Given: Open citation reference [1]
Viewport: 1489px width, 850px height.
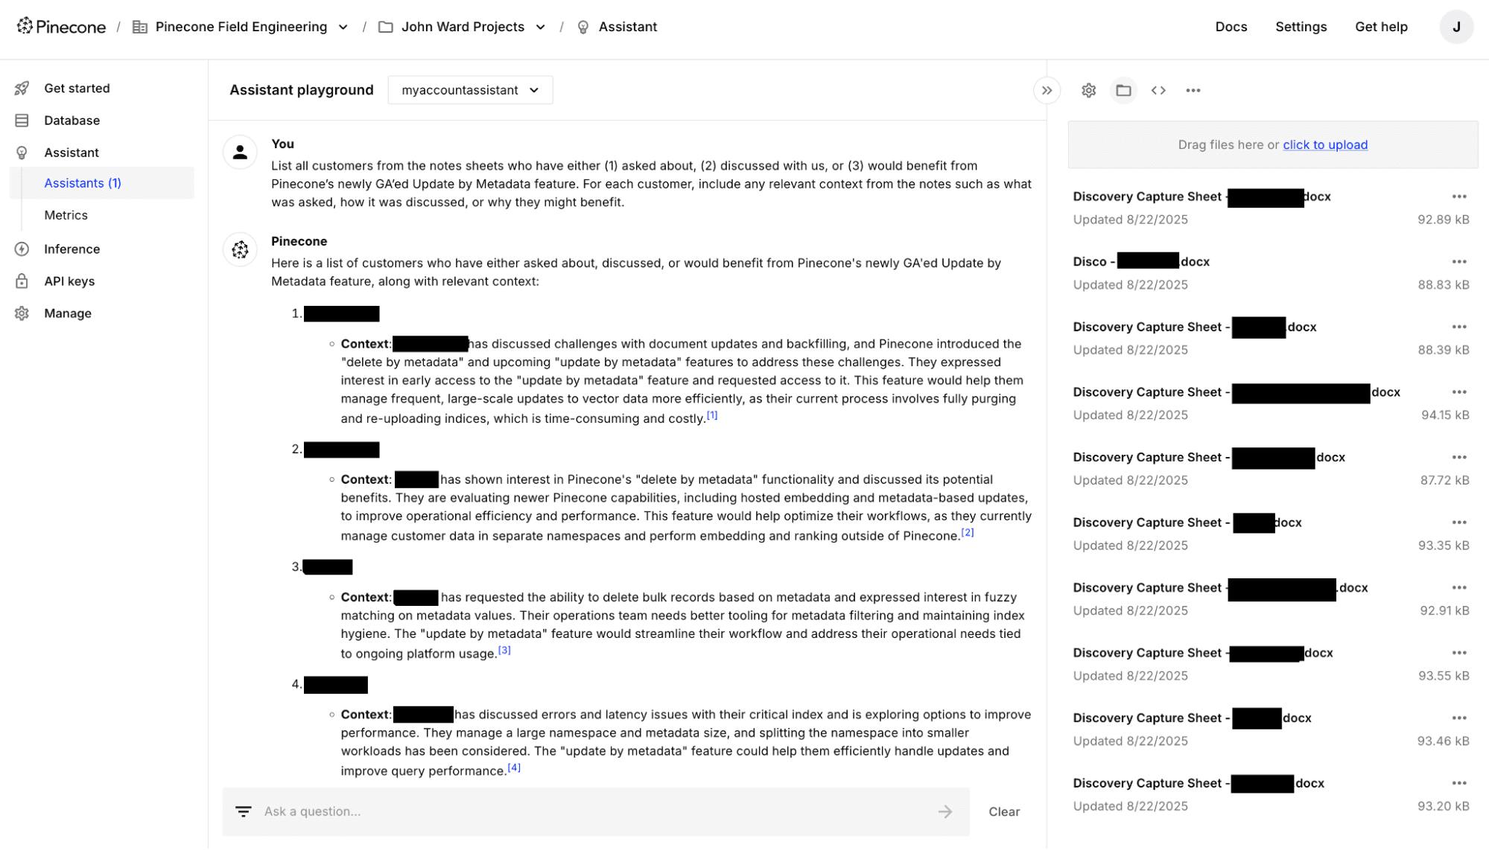Looking at the screenshot, I should coord(712,415).
